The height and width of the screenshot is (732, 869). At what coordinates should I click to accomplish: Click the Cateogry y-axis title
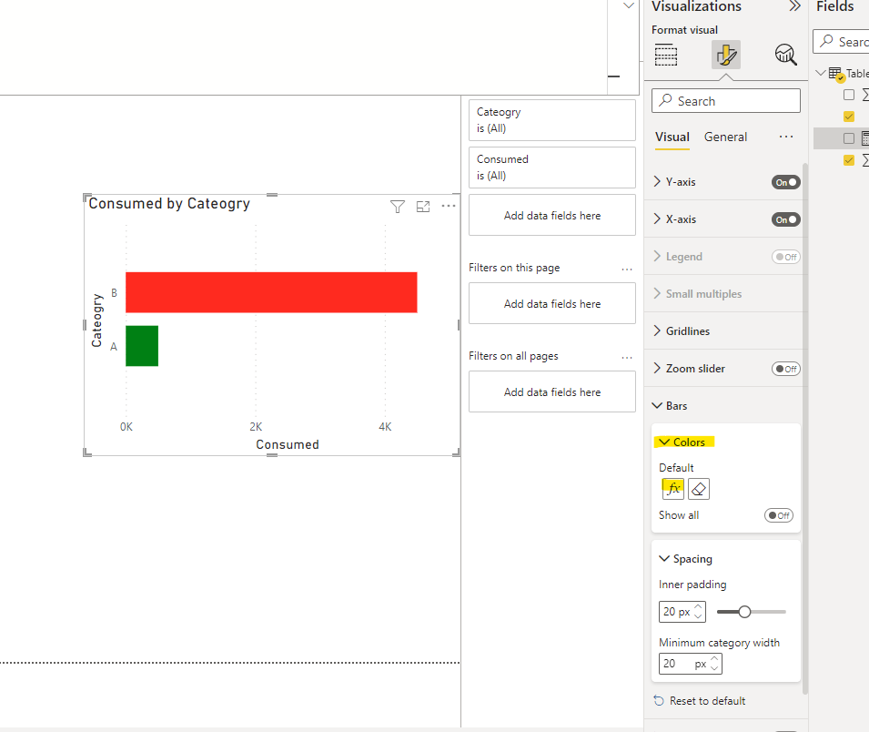point(97,320)
